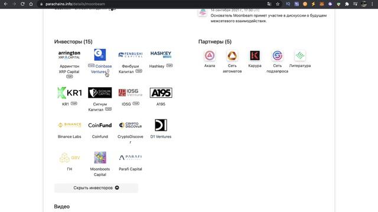Click the CoinFund logo
Screen dimensions: 378x212
coord(100,125)
